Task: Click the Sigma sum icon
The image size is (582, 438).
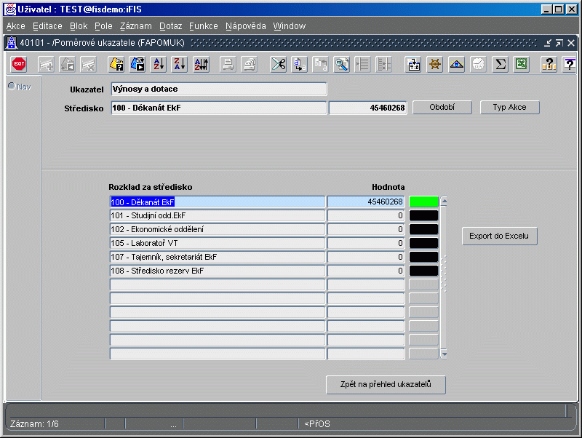Action: pyautogui.click(x=500, y=65)
